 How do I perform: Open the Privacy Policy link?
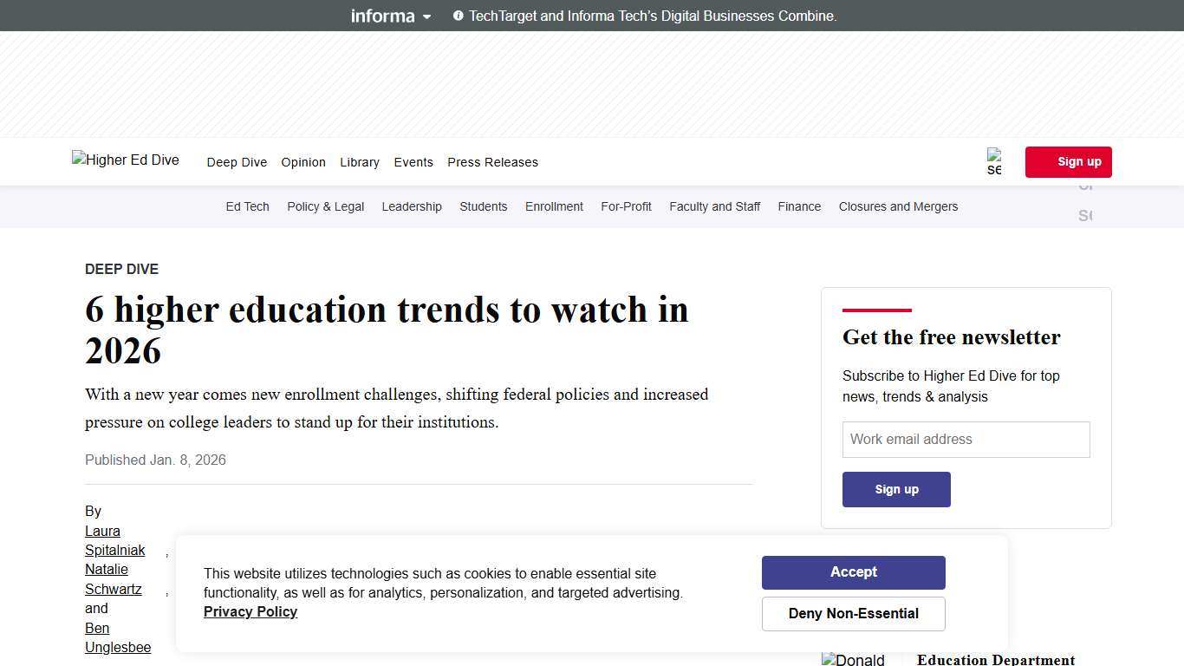coord(250,611)
